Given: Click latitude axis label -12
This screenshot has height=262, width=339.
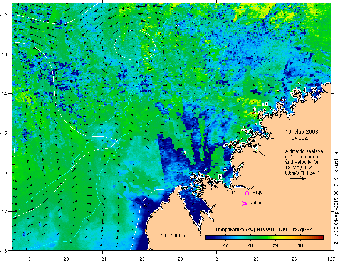Looking at the screenshot, I should (4, 15).
